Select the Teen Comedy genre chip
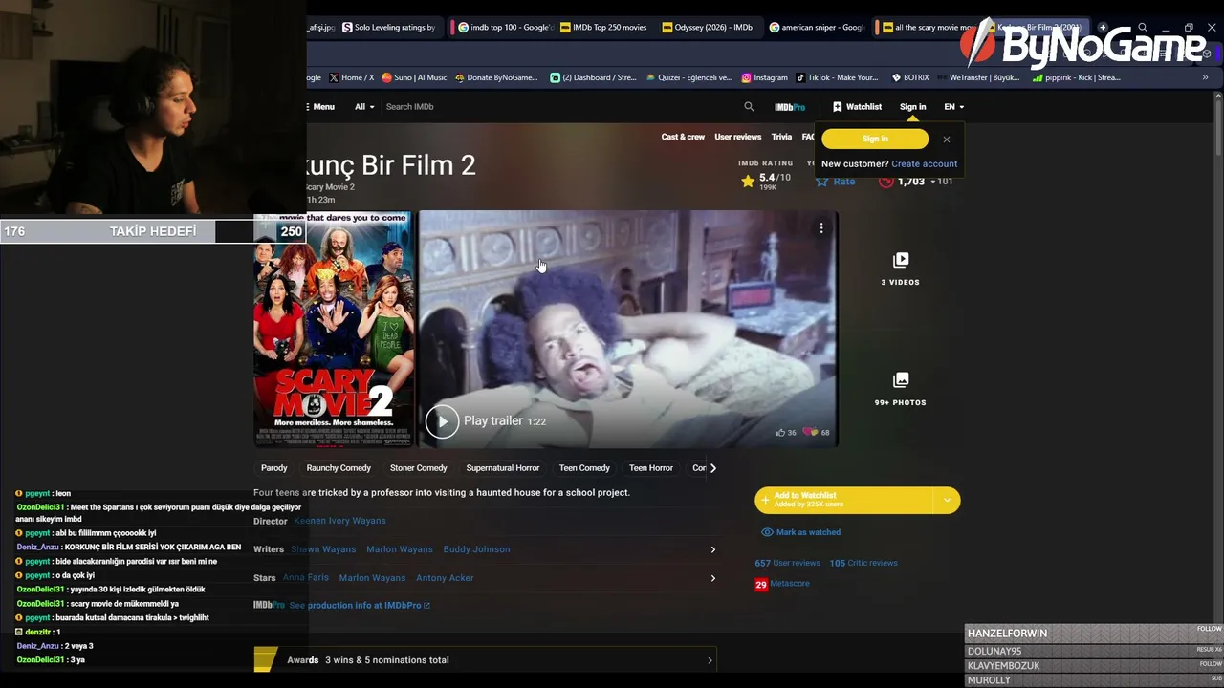1224x688 pixels. [x=584, y=468]
